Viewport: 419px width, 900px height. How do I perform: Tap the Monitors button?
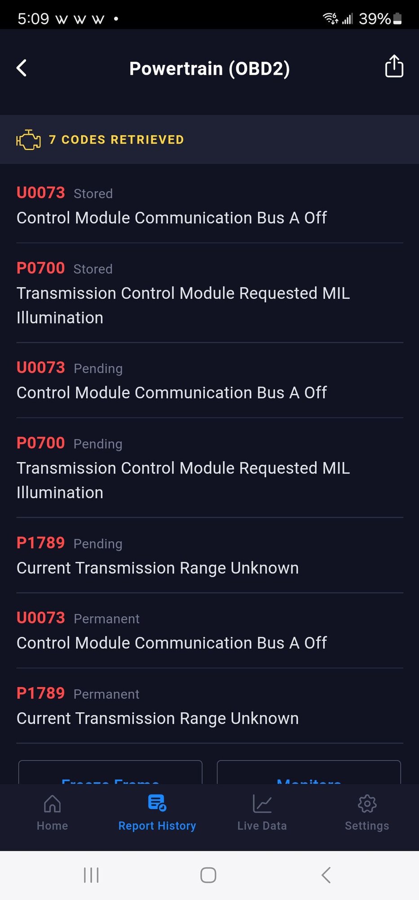309,773
